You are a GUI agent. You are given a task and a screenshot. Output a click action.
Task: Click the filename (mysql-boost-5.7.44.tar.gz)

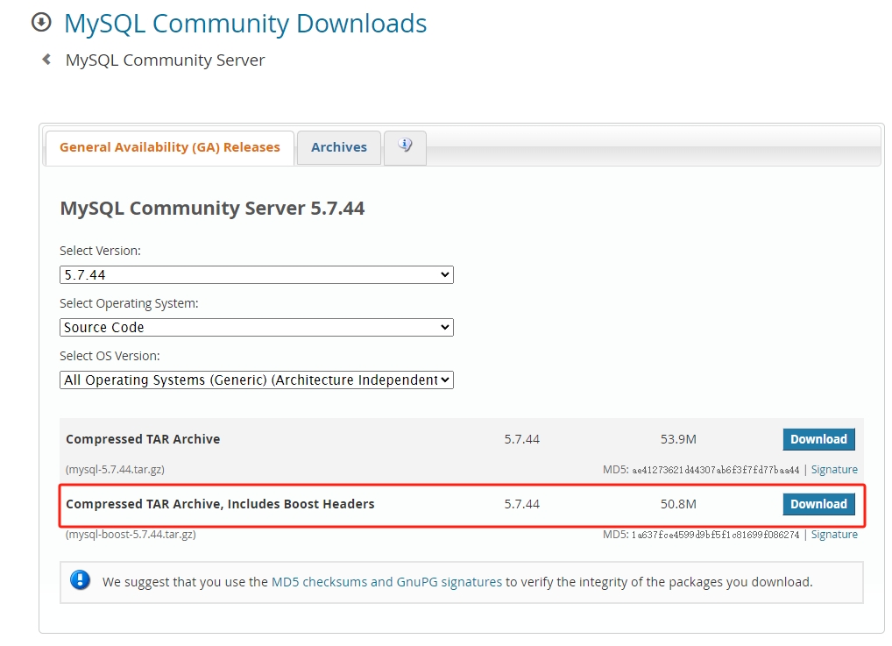click(131, 535)
